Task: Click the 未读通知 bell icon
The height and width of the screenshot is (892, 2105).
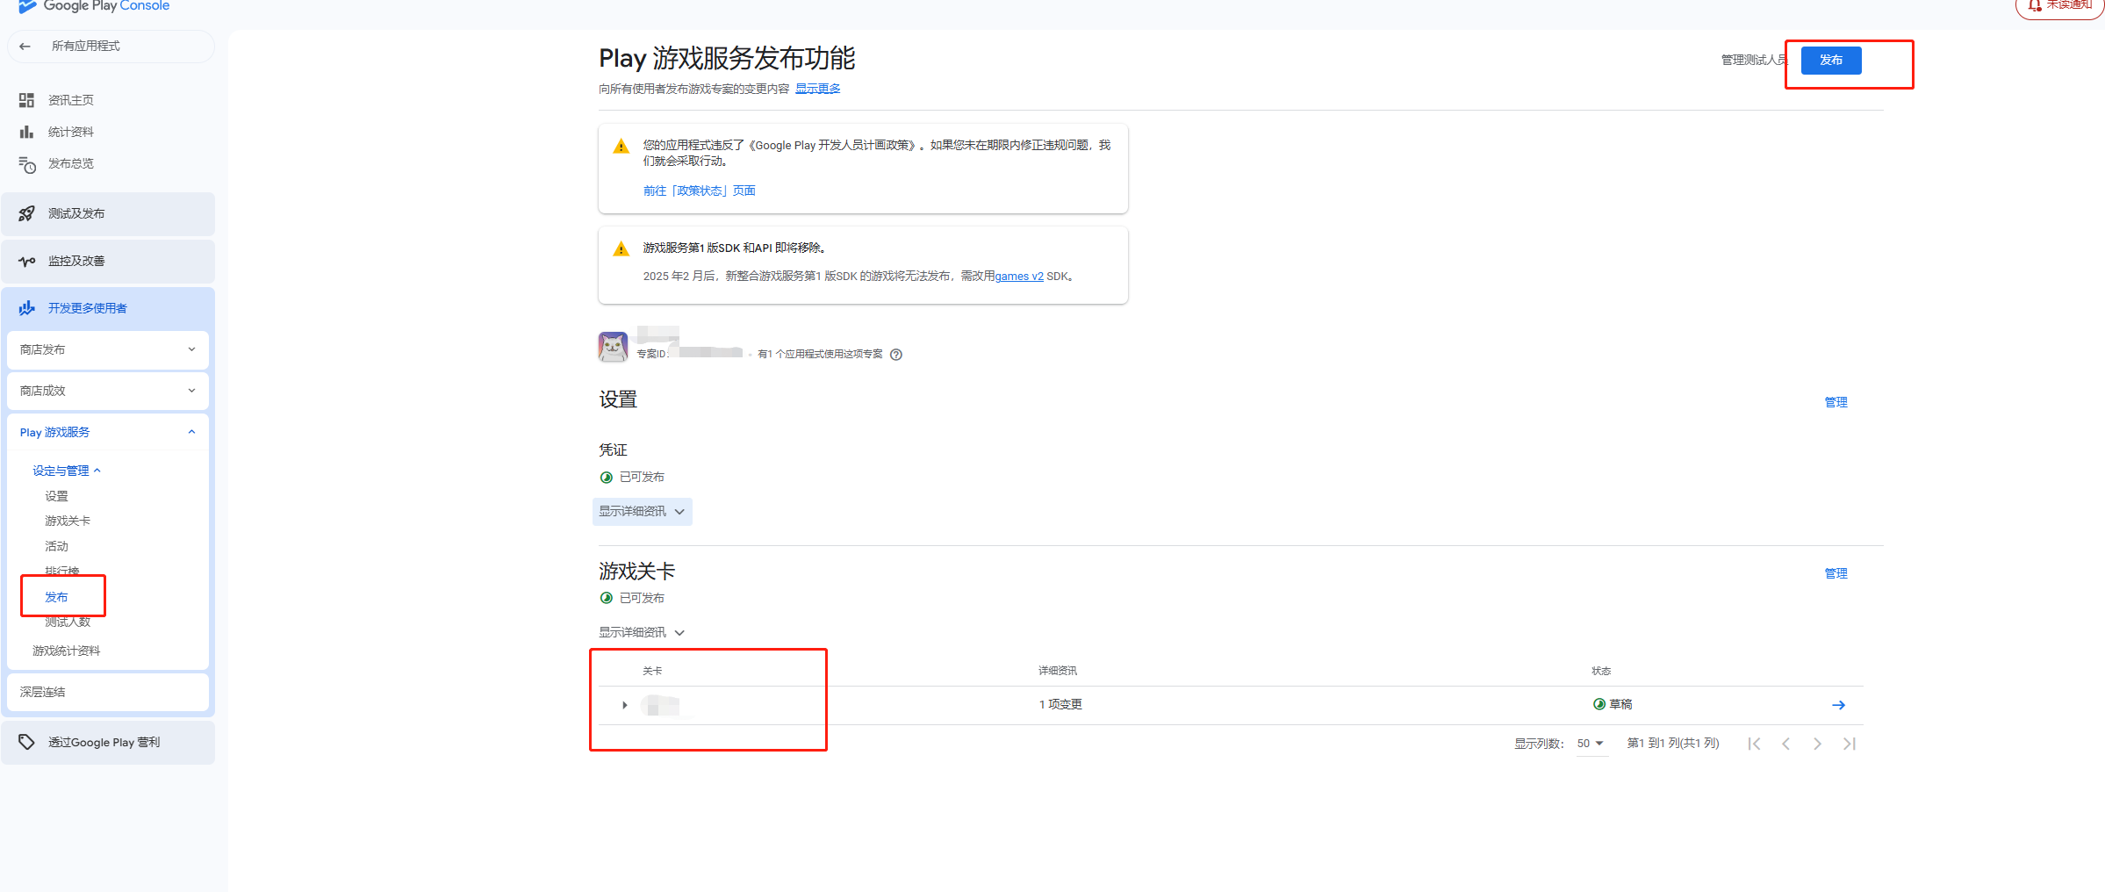Action: pyautogui.click(x=2035, y=5)
